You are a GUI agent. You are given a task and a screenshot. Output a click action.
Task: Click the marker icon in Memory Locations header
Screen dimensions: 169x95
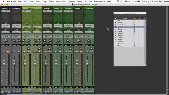[134, 18]
